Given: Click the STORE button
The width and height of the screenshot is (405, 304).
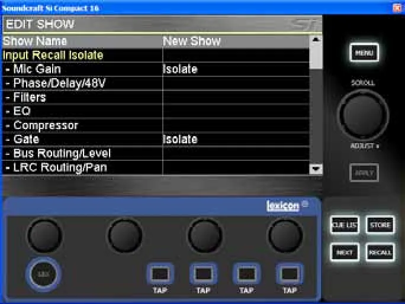Looking at the screenshot, I should tap(380, 225).
